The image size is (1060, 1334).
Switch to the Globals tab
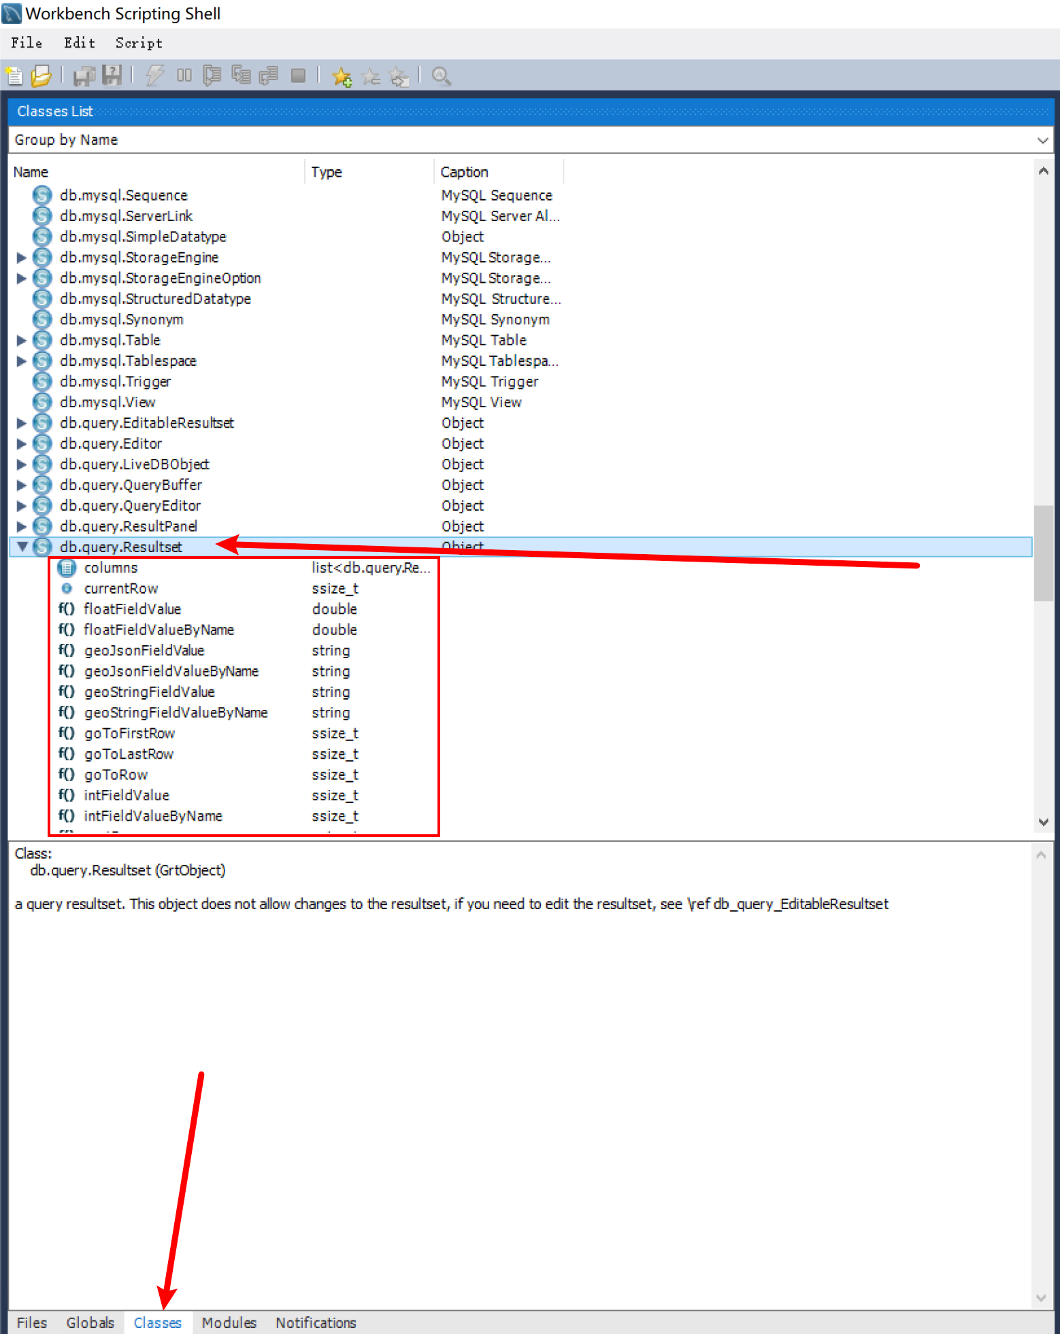90,1322
